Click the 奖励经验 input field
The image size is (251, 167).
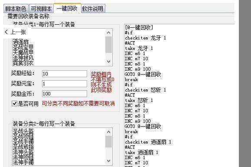click(x=65, y=74)
